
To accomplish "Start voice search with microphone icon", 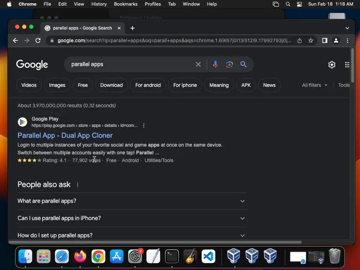I will coord(215,65).
